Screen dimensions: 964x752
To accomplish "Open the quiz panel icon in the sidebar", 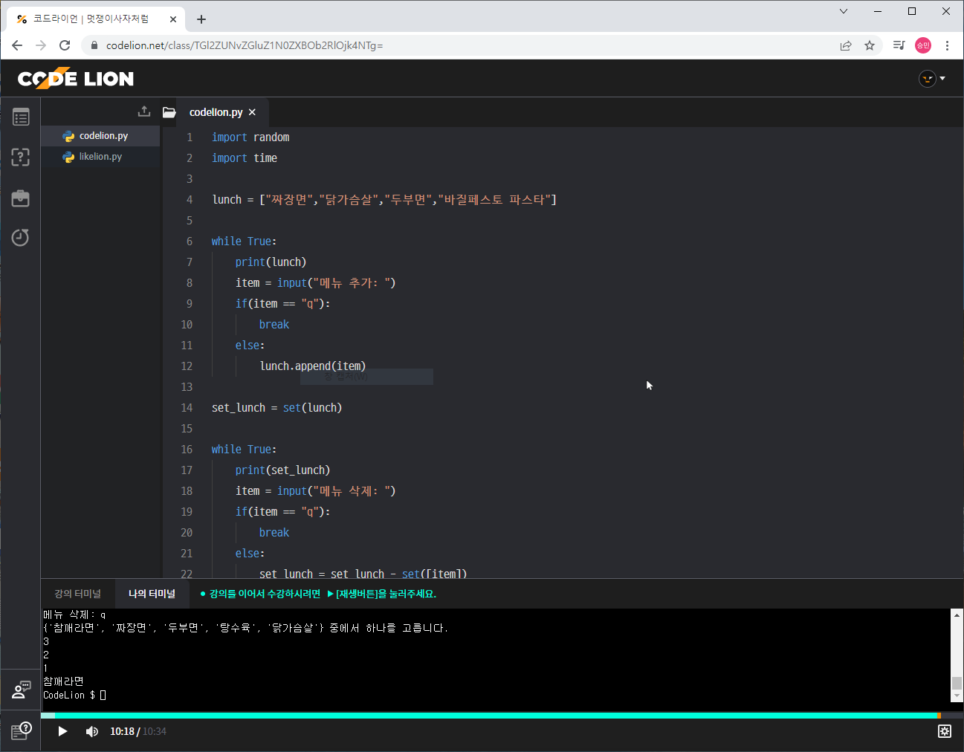I will point(20,157).
